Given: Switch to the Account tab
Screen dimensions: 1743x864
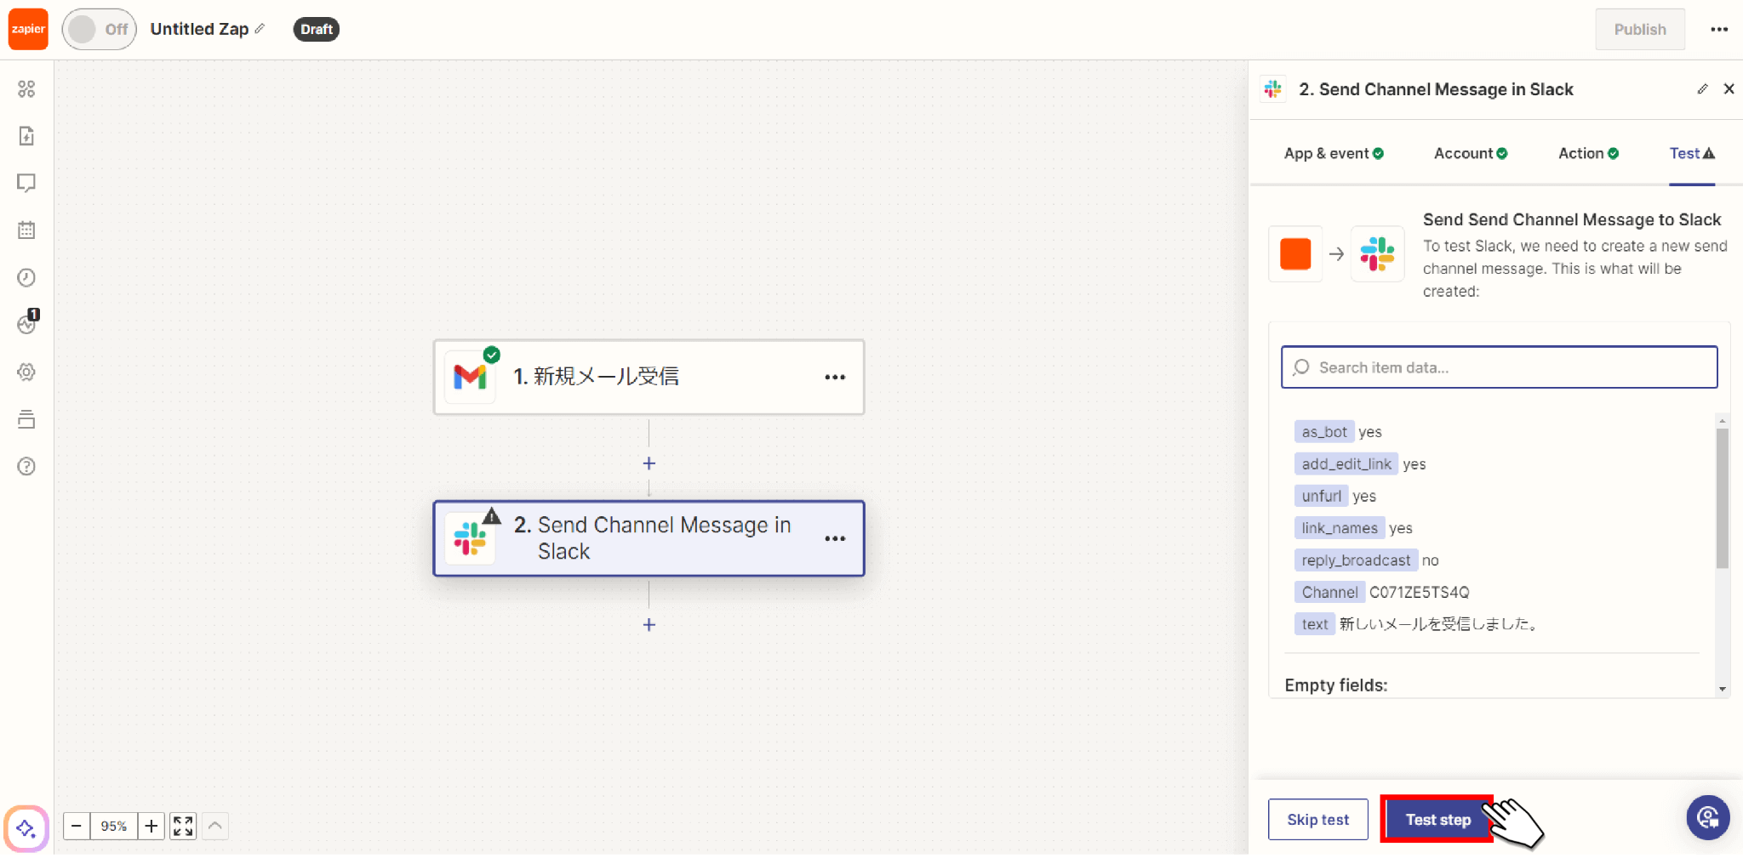Looking at the screenshot, I should 1471,153.
